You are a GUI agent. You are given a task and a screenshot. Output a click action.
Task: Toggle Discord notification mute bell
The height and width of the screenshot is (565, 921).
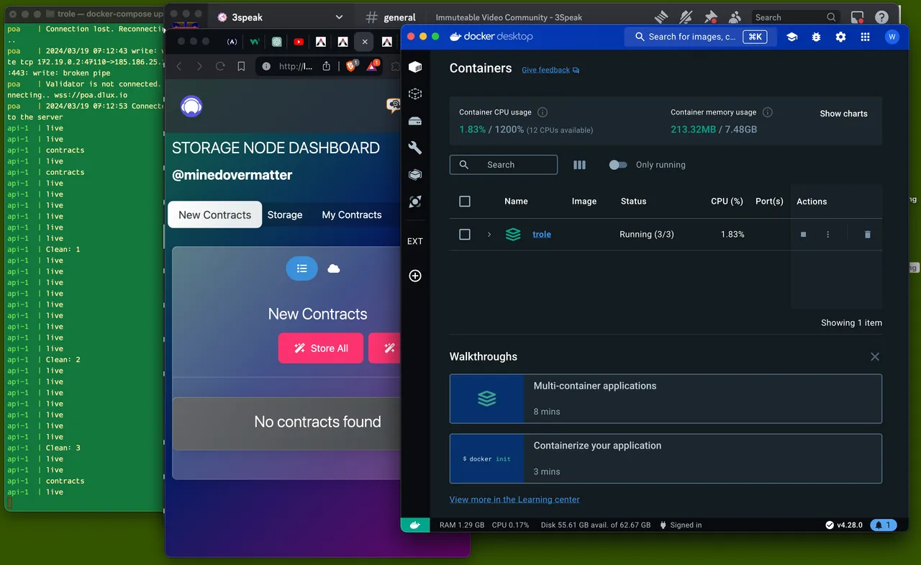[x=686, y=17]
